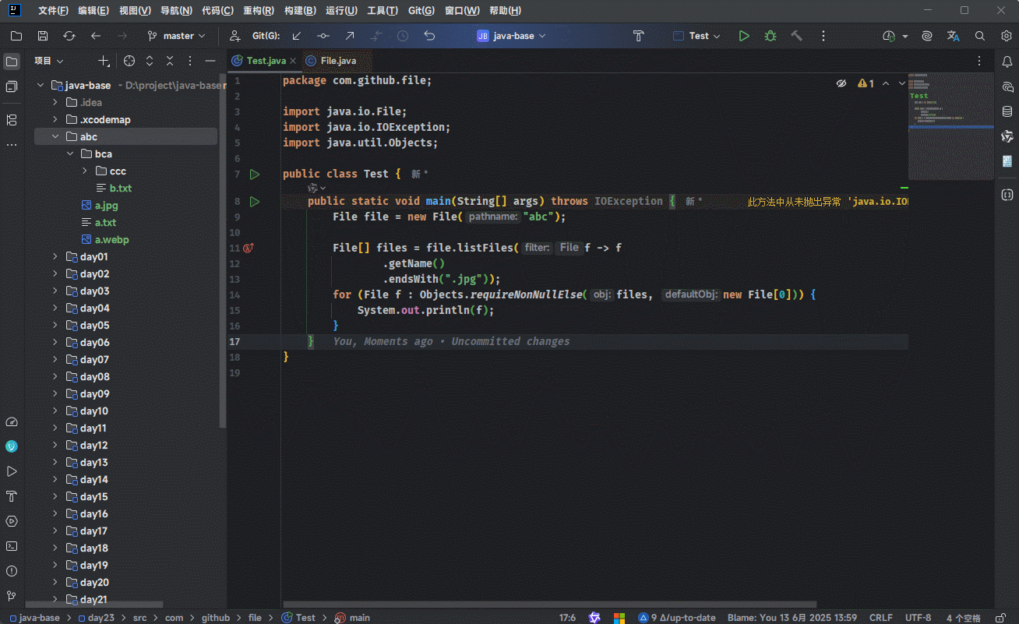Toggle the Project tool window button

[12, 61]
